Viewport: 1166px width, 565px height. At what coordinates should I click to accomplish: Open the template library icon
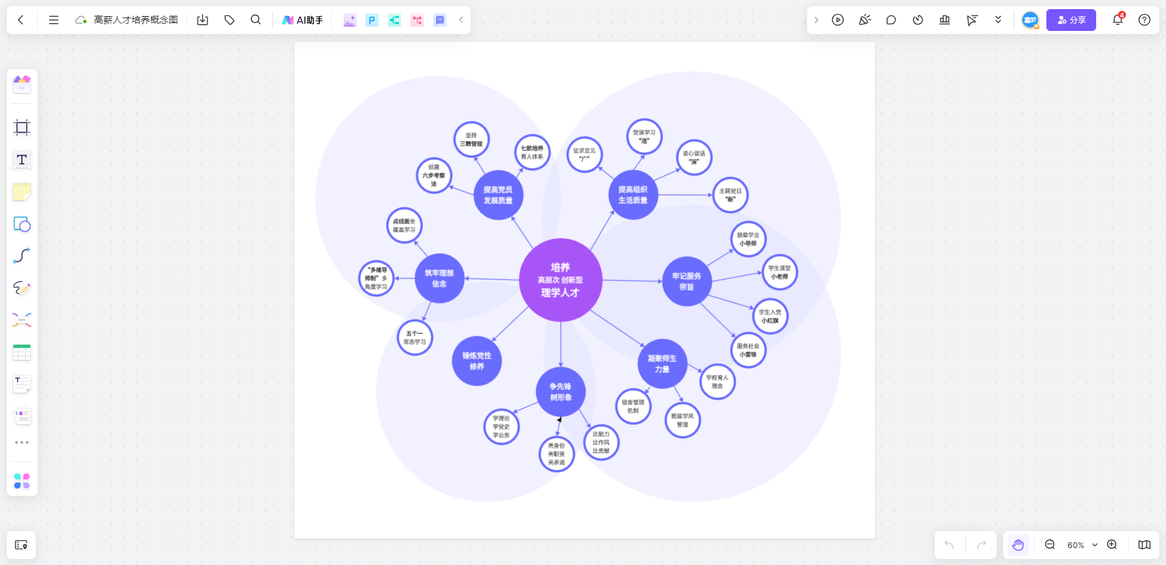point(22,84)
